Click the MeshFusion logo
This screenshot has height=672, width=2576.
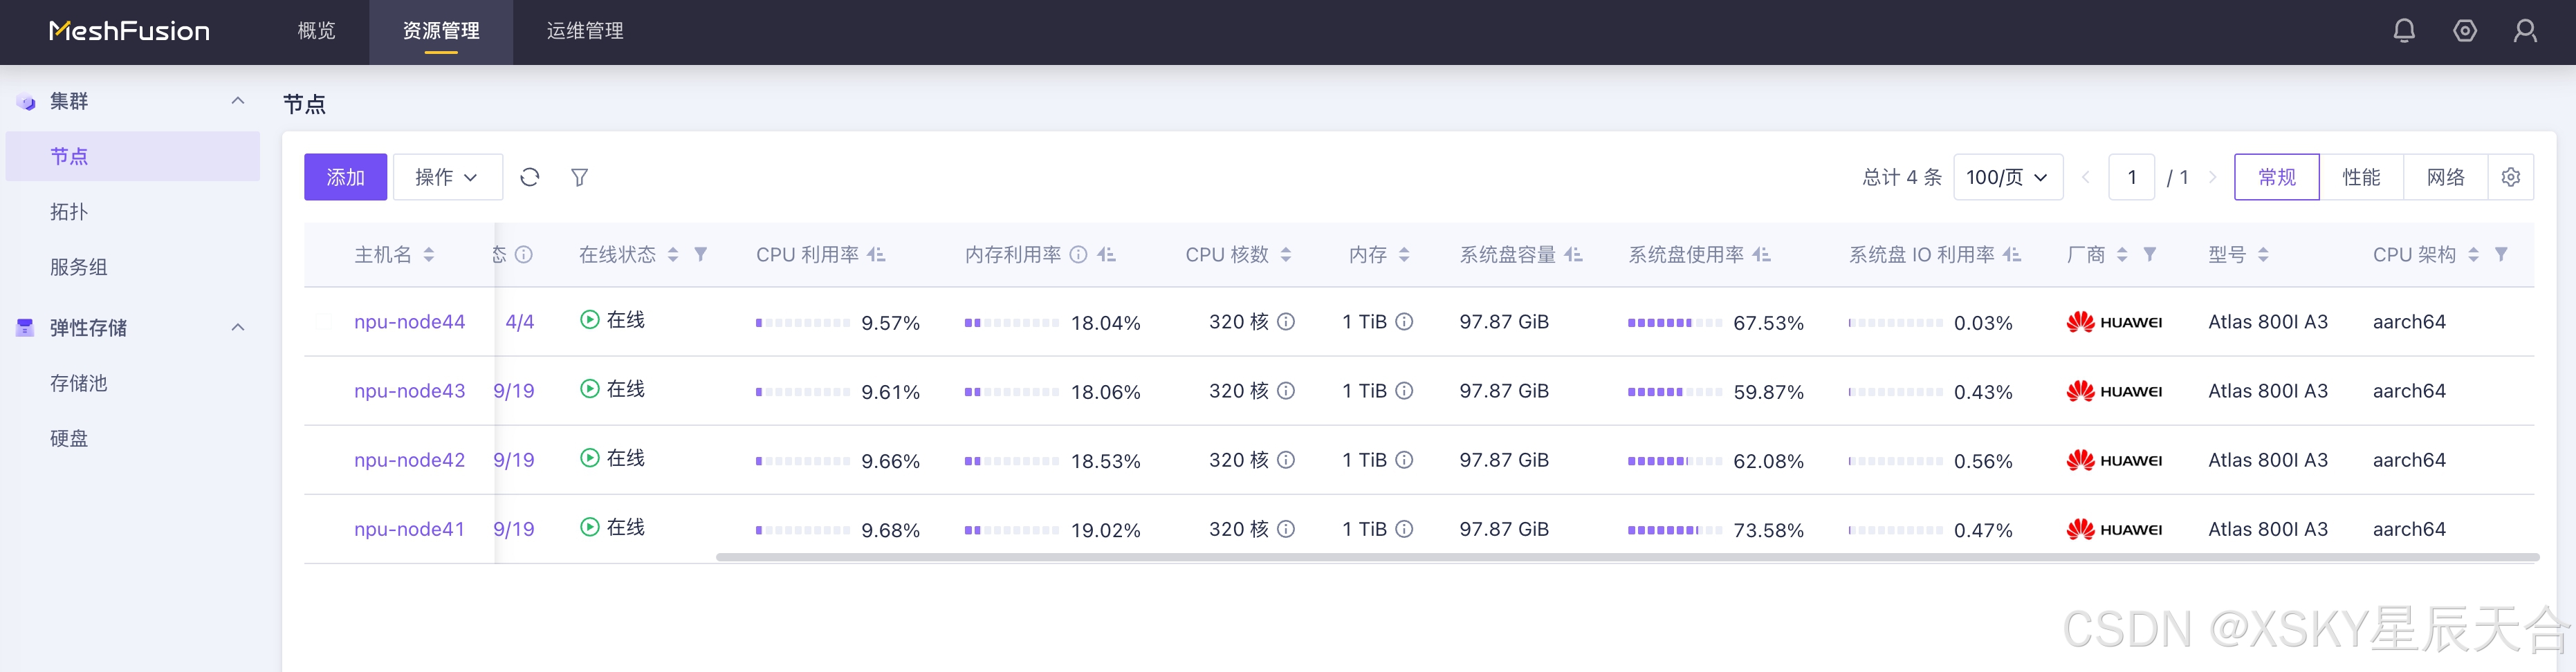pyautogui.click(x=129, y=31)
